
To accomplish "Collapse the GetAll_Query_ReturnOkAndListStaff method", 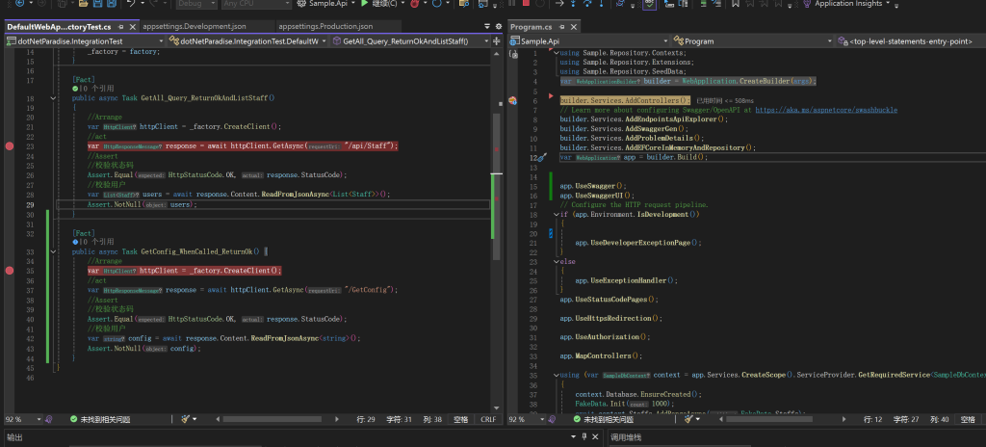I will (x=54, y=98).
